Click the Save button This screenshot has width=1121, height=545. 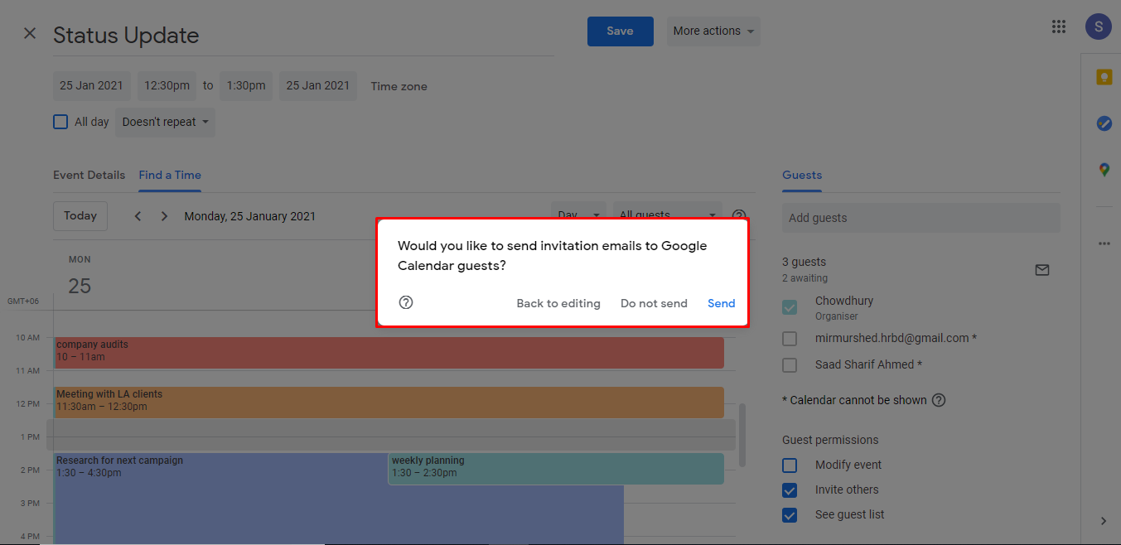click(x=620, y=31)
